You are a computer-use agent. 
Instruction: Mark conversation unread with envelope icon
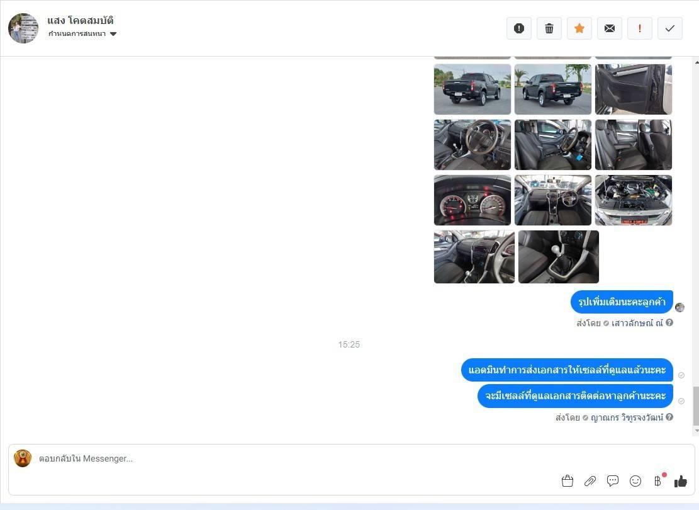610,28
